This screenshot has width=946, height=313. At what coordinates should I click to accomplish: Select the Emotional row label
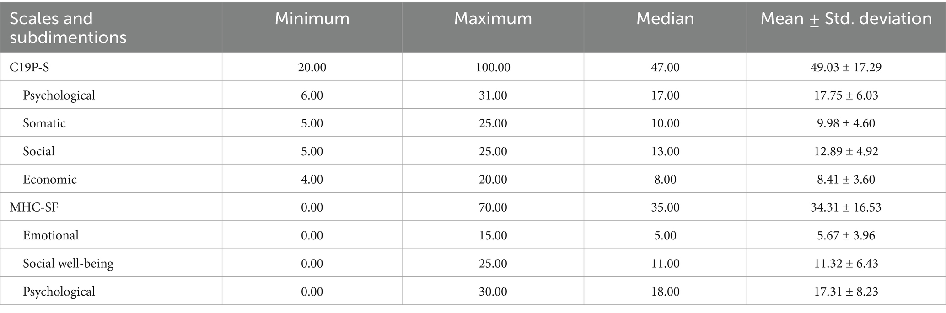point(51,235)
